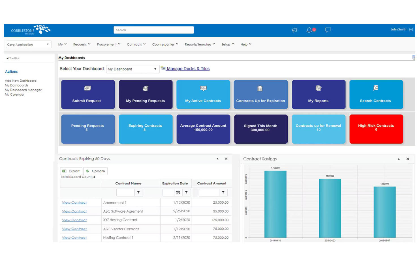
Task: Collapse the Contract Savings panel arrow
Action: tap(399, 159)
